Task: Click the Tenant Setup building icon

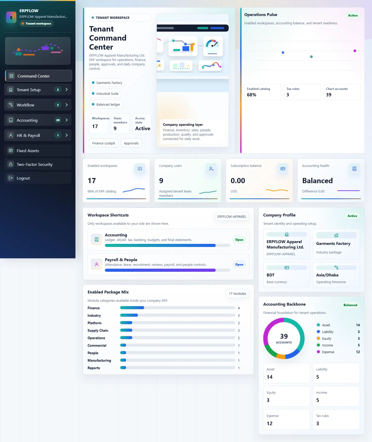Action: pyautogui.click(x=11, y=90)
